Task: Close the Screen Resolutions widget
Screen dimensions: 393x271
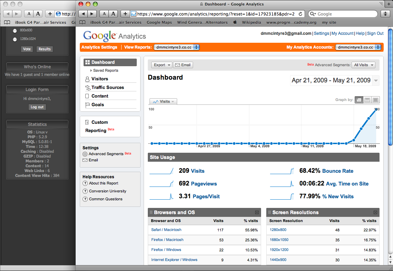Action: pos(375,212)
